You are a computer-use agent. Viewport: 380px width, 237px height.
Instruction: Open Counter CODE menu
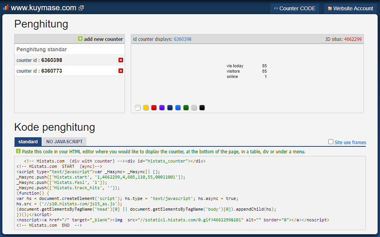click(x=295, y=8)
